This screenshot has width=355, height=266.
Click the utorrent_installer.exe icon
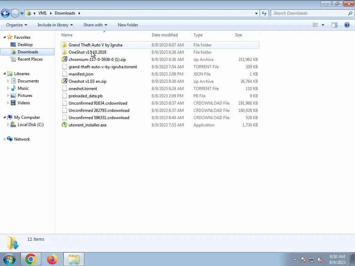point(64,125)
